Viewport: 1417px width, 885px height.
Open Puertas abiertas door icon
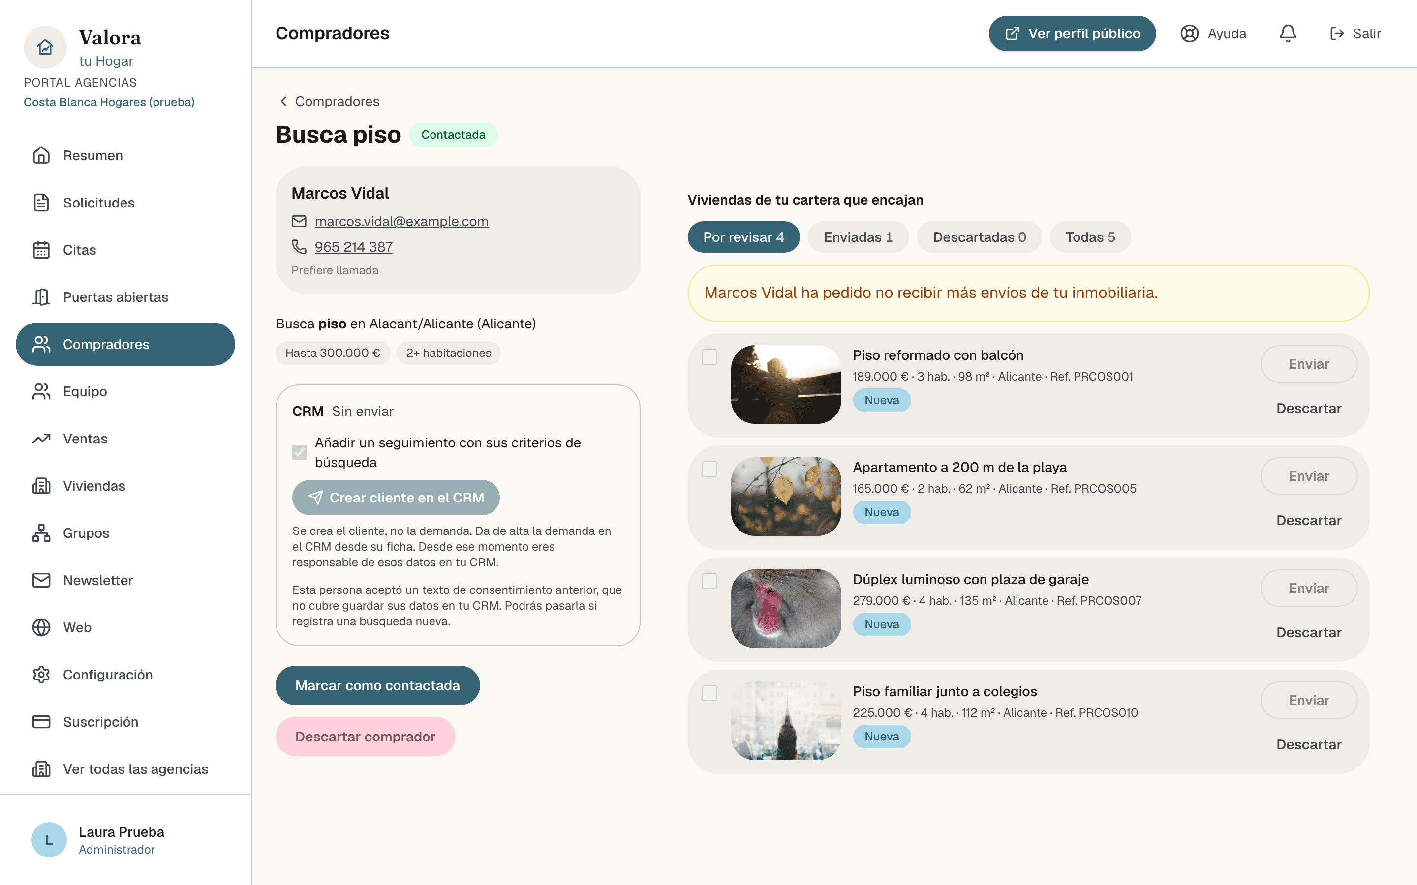click(x=41, y=297)
